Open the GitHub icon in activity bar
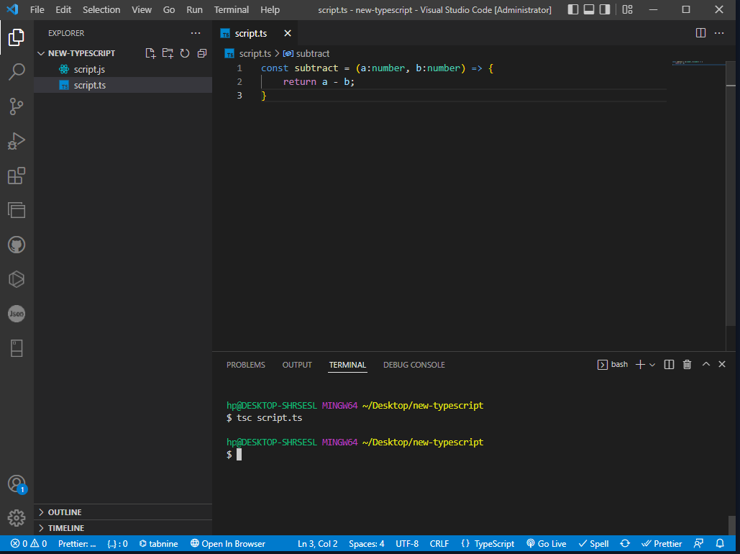 17,245
